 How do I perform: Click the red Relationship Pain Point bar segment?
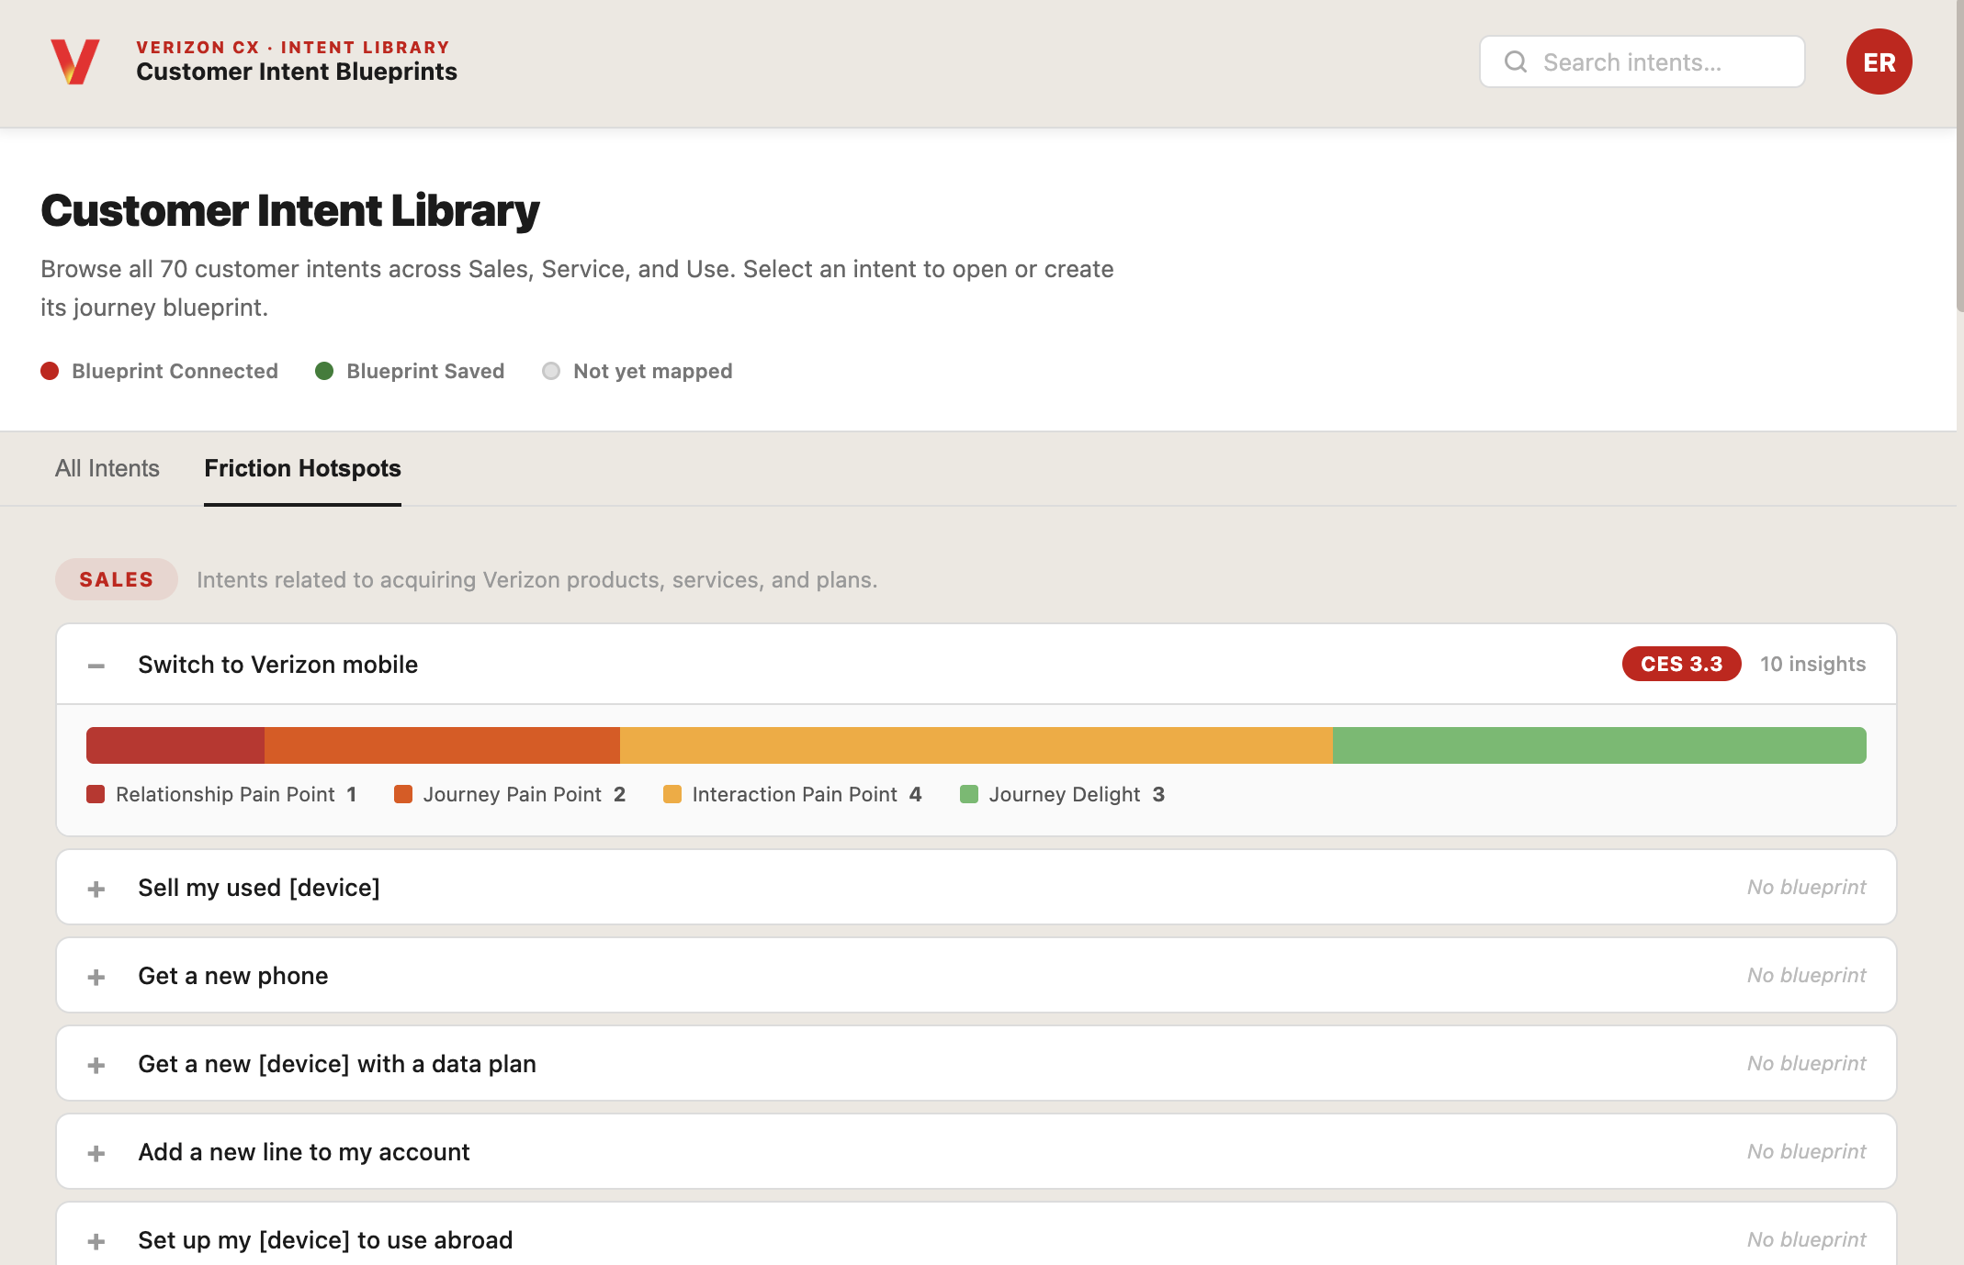point(175,745)
